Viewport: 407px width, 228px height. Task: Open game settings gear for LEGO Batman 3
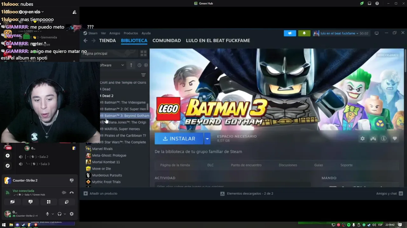click(x=362, y=139)
